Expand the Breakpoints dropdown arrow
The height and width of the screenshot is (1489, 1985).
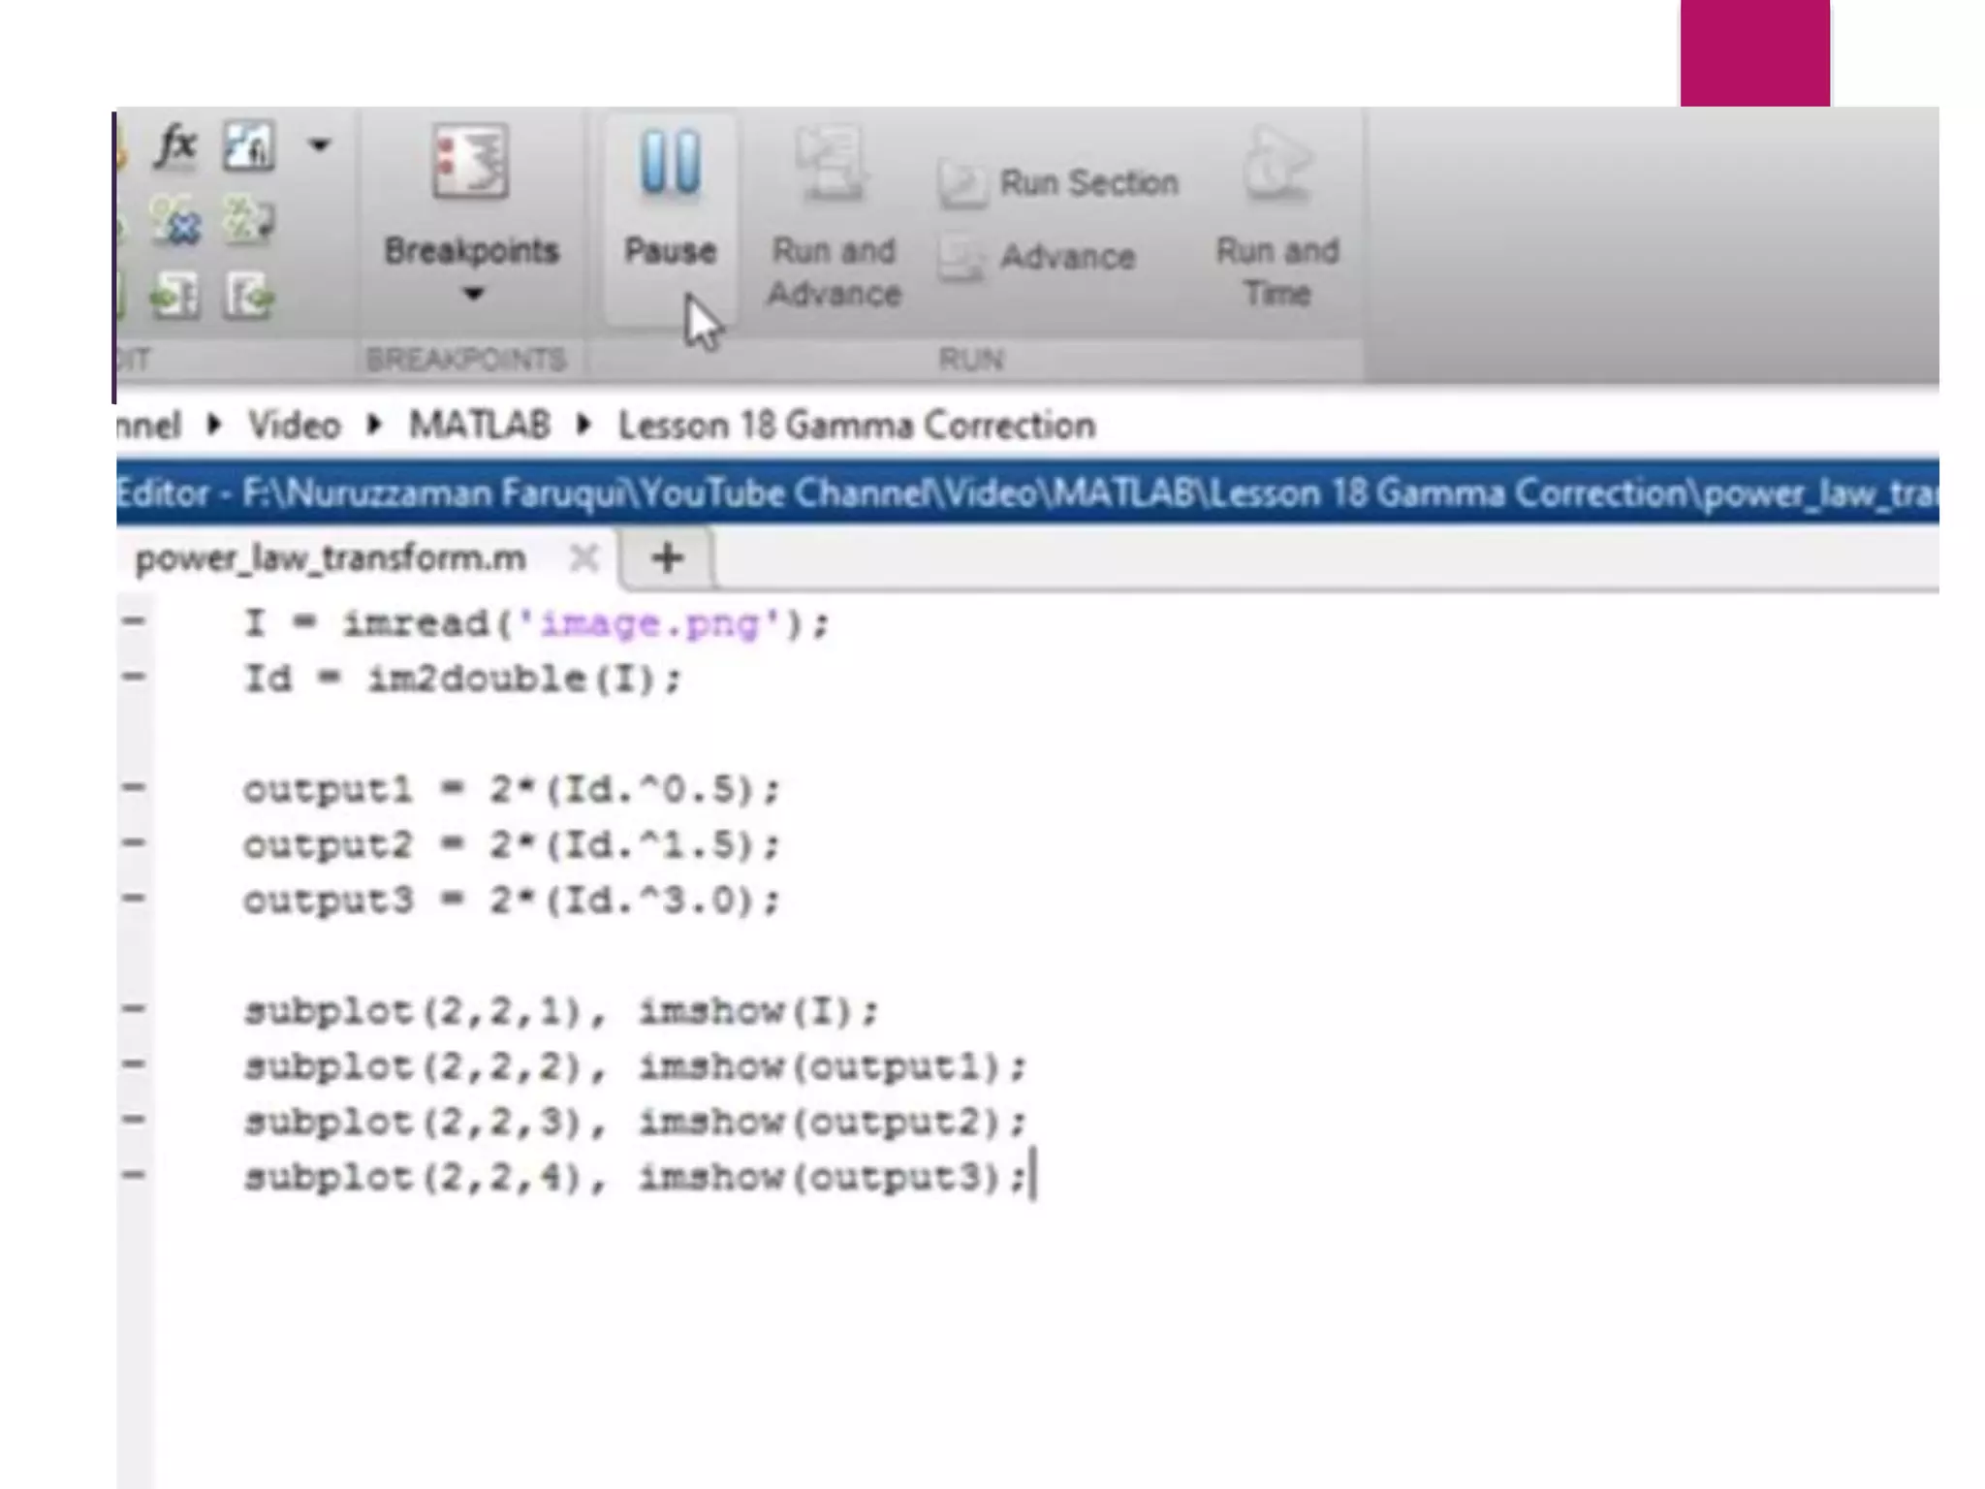tap(472, 294)
